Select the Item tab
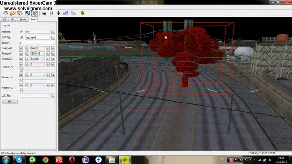 click(33, 19)
